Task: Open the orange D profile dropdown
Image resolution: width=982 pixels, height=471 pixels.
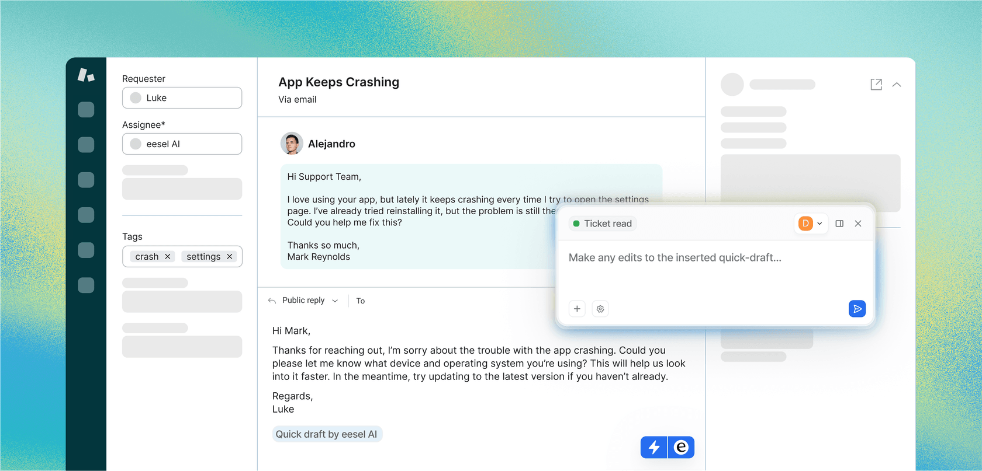Action: pos(811,224)
